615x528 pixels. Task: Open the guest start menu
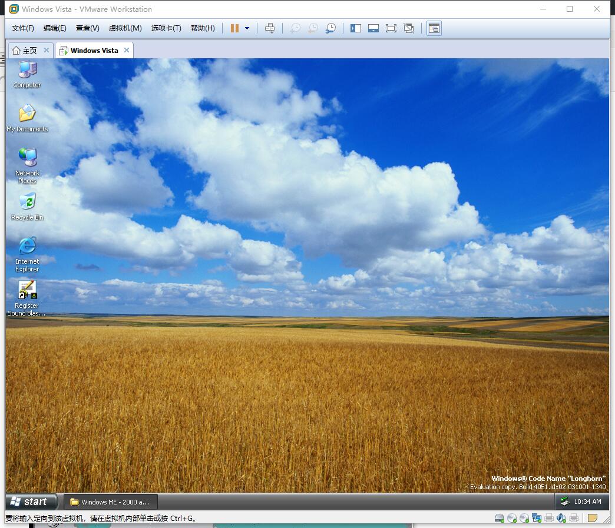[x=31, y=502]
